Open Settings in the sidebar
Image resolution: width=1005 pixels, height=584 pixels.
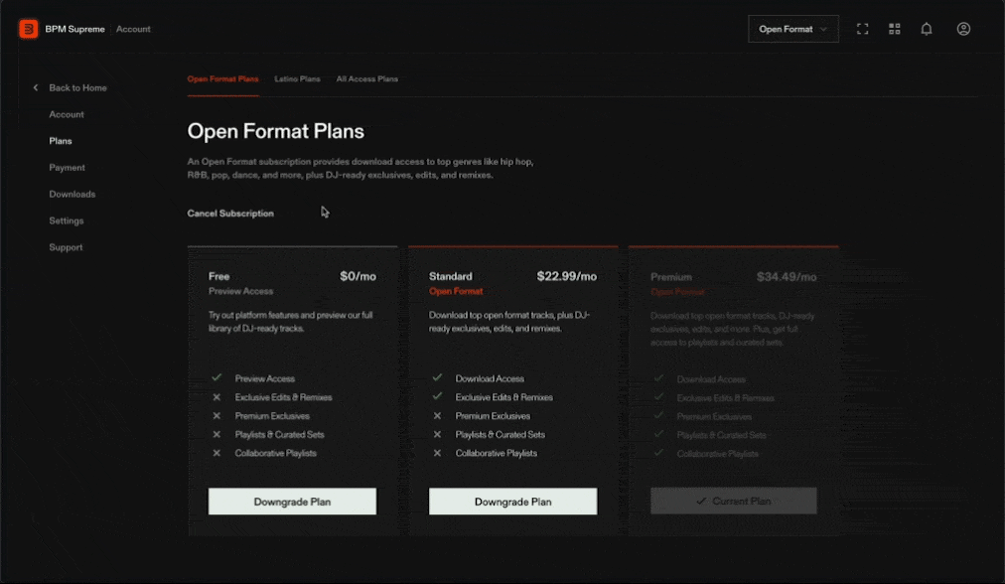(66, 220)
